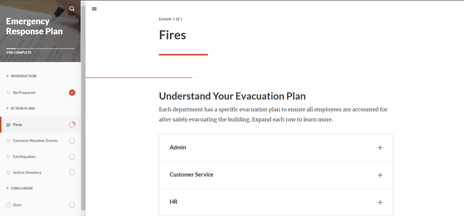Viewport: 464px width, 216px height.
Task: Toggle the sidebar hamburger menu icon
Action: (94, 9)
